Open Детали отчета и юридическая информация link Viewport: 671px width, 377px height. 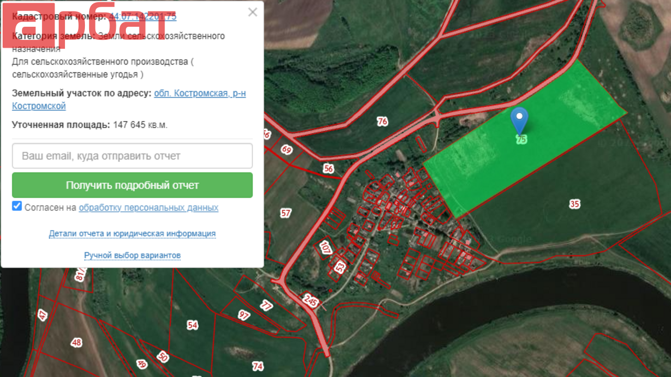point(132,233)
